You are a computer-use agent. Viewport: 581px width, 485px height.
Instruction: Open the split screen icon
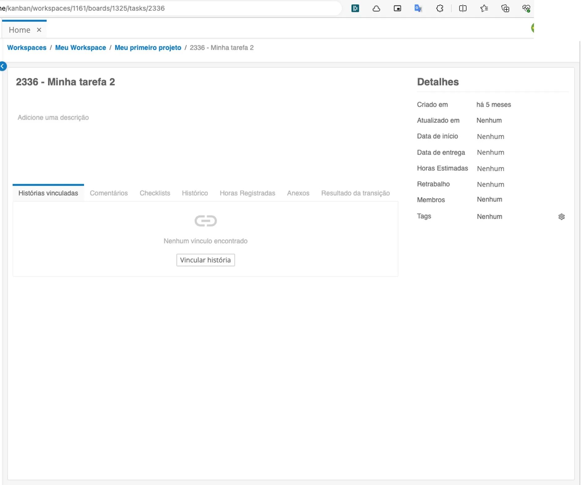pos(463,8)
